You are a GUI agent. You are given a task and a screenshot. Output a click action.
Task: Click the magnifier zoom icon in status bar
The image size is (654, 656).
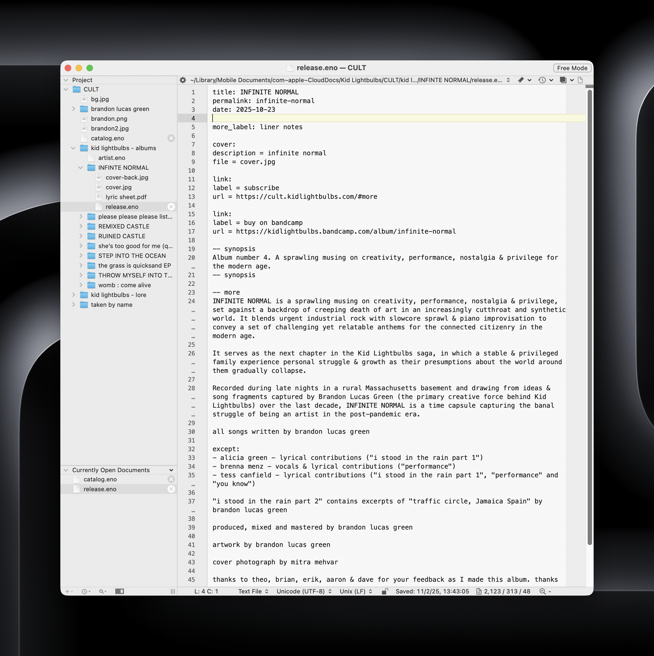542,592
